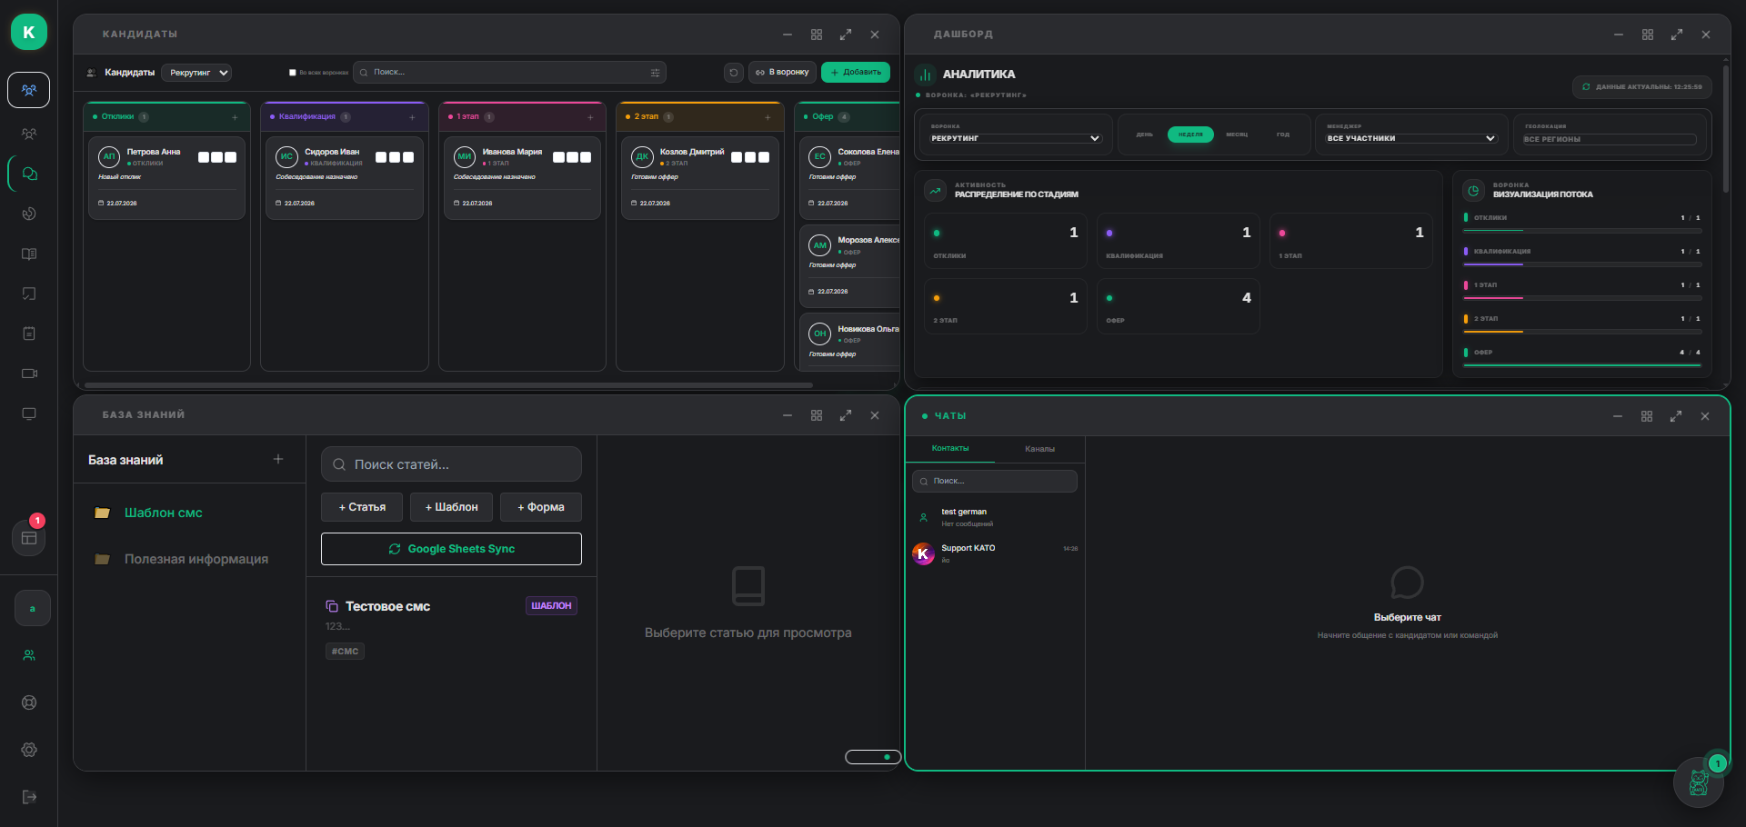Open the assistant bot icon with green badge
Screen dimensions: 1746x827
click(x=1699, y=782)
